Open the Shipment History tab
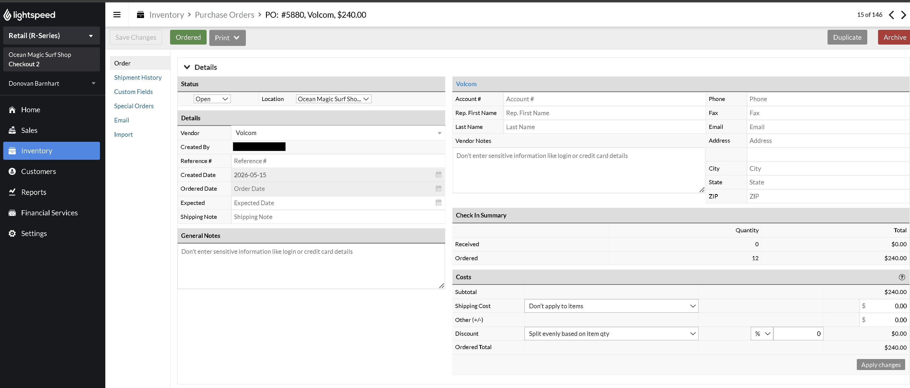The height and width of the screenshot is (388, 910). (x=138, y=77)
